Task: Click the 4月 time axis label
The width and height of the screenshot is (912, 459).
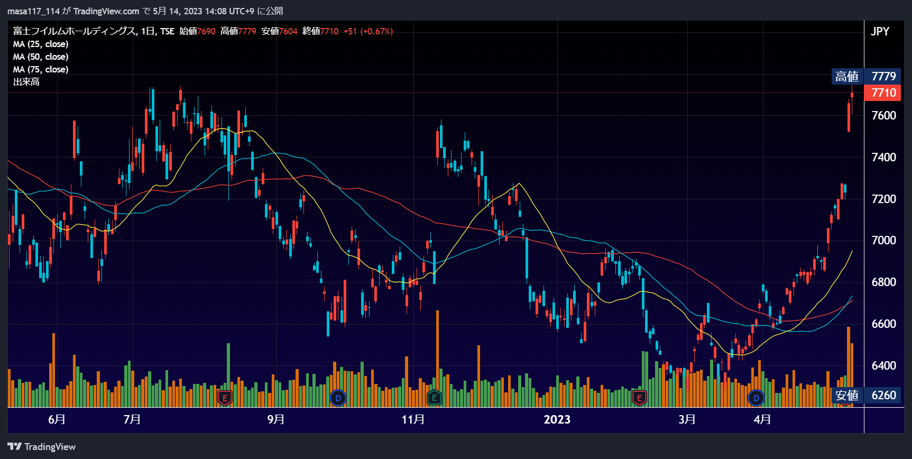Action: tap(762, 419)
